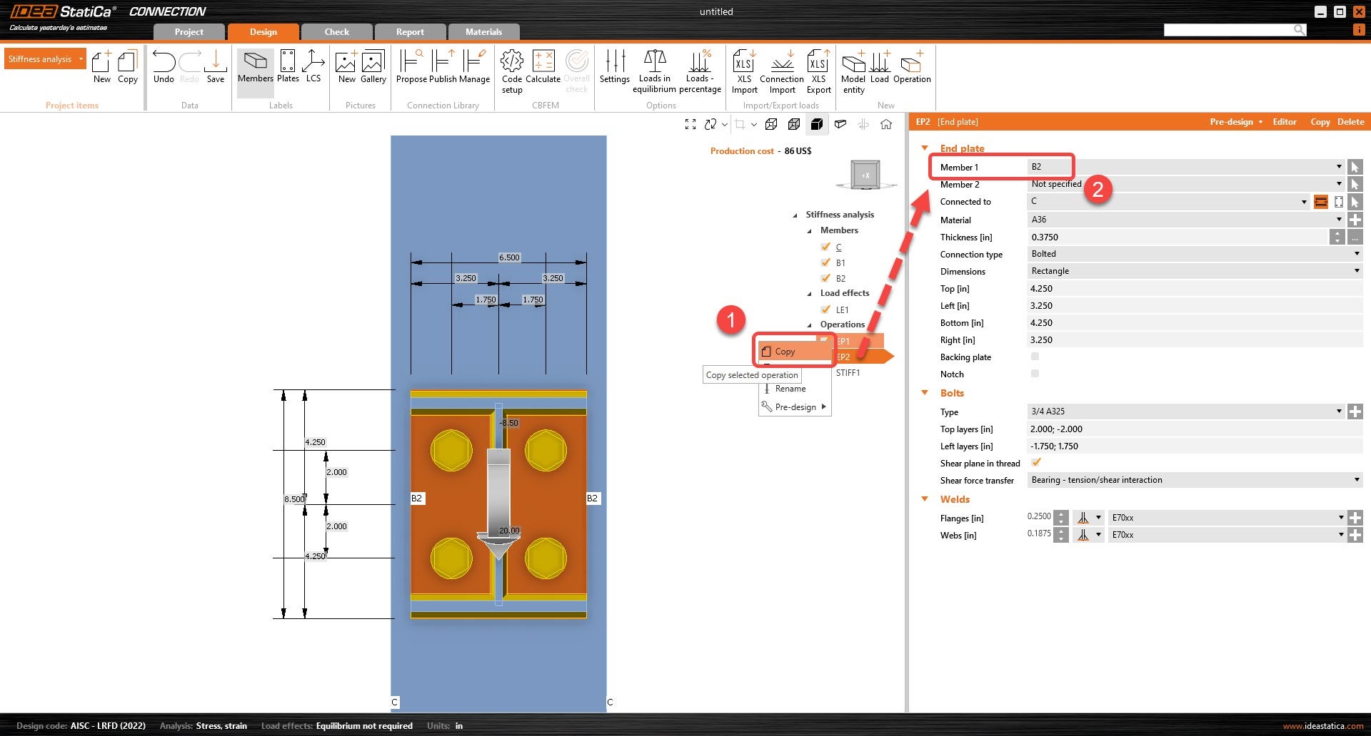
Task: Click the Editor button in EP2 header
Action: (1284, 122)
